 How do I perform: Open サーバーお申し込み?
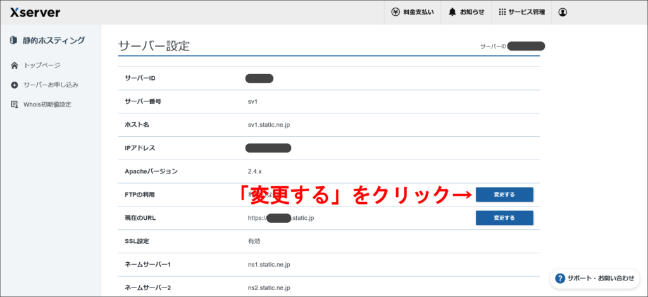pyautogui.click(x=51, y=85)
